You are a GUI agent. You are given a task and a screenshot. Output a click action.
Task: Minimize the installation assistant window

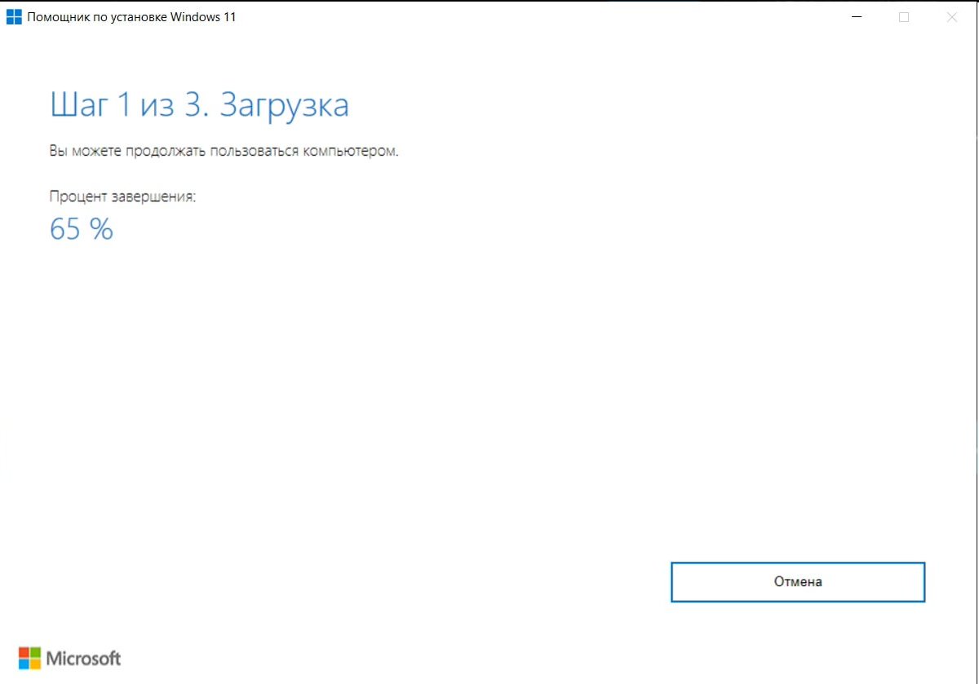pyautogui.click(x=856, y=16)
